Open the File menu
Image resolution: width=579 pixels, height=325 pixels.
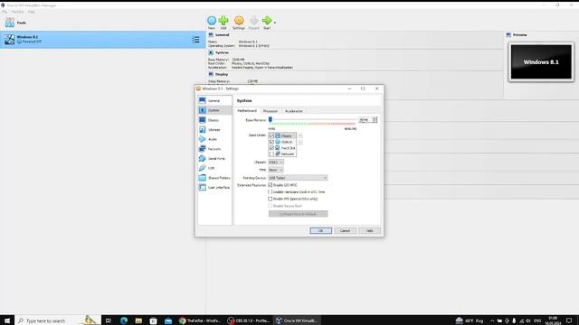click(x=5, y=12)
